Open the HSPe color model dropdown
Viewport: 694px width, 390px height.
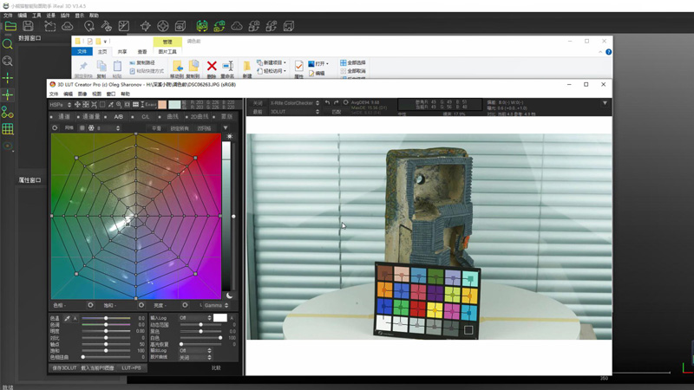pyautogui.click(x=60, y=105)
